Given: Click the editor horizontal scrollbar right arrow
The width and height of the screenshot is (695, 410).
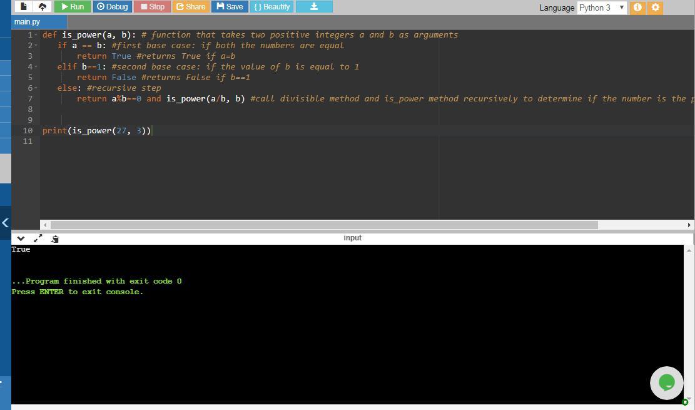Looking at the screenshot, I should pyautogui.click(x=689, y=225).
